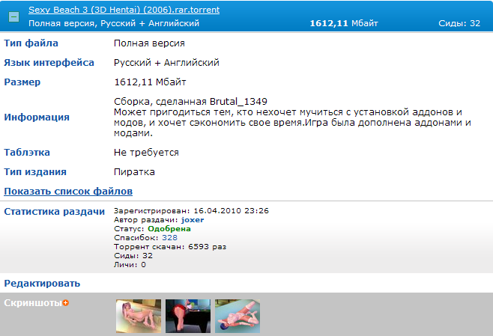Click "Показать список файлов" link
Viewport: 493px width, 336px height.
click(68, 192)
